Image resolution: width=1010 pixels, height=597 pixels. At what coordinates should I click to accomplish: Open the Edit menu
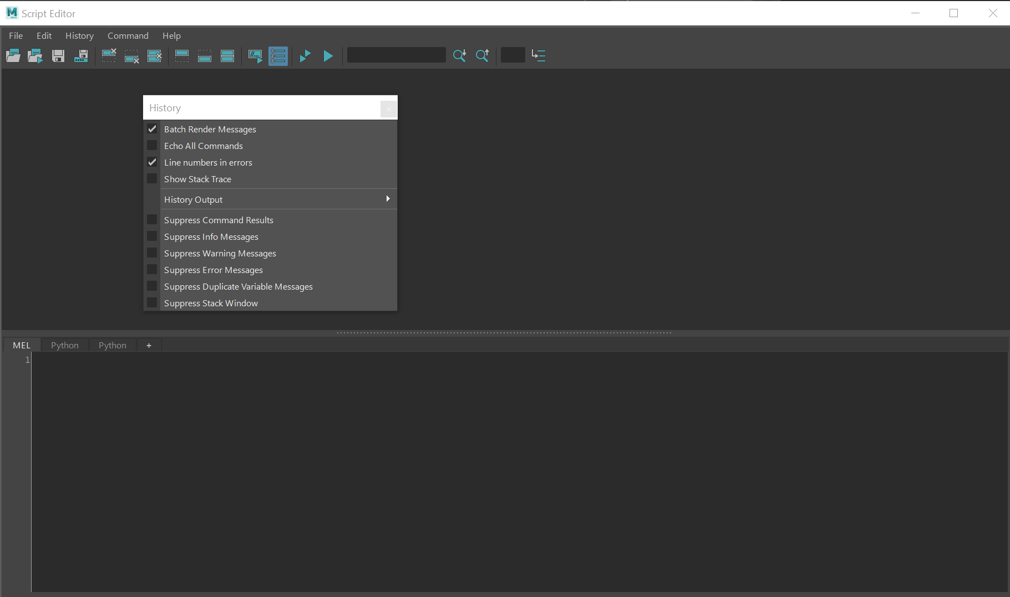point(44,35)
